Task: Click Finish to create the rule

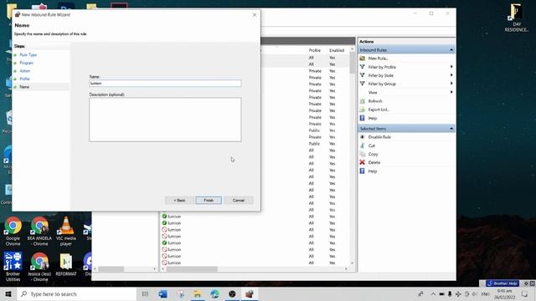Action: pos(209,201)
